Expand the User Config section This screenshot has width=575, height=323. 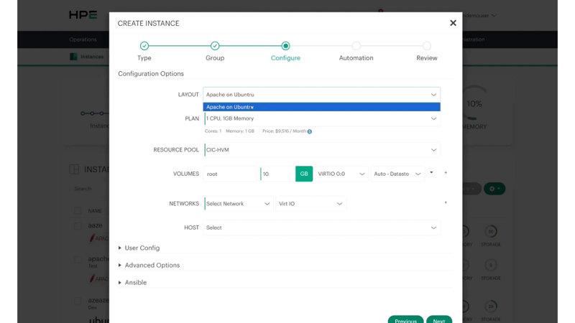pos(139,248)
